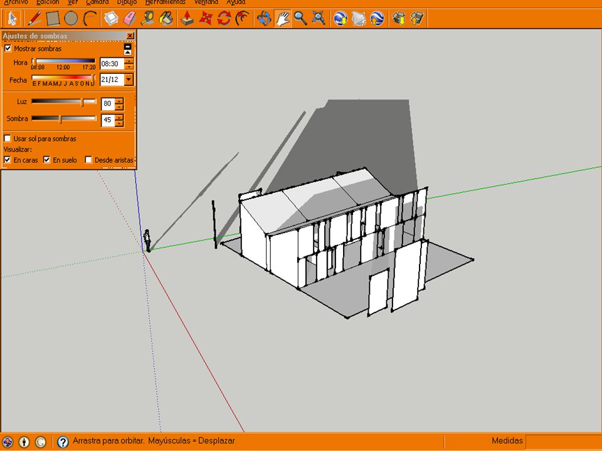Click the 'Ajustes de sombras' panel title
The width and height of the screenshot is (602, 451).
coord(35,36)
